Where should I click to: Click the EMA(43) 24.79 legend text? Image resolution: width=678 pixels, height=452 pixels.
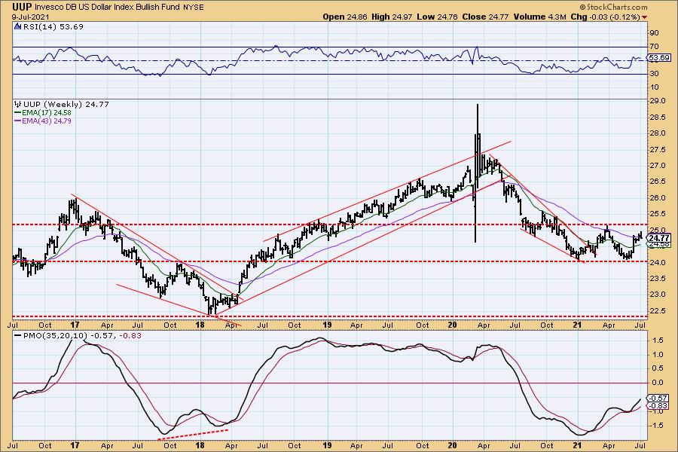(x=46, y=121)
